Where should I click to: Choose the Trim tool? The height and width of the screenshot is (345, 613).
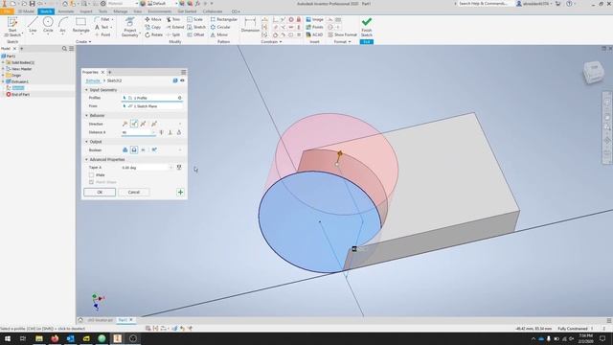tap(173, 19)
